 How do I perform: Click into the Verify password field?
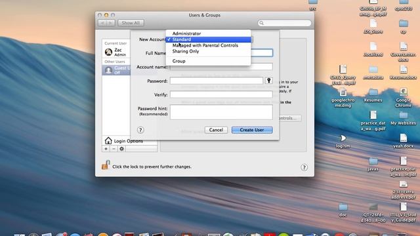(221, 94)
